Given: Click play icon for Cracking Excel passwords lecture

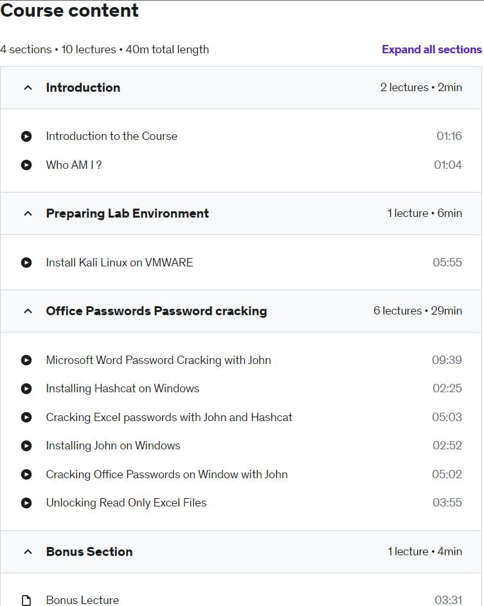Looking at the screenshot, I should pyautogui.click(x=26, y=417).
